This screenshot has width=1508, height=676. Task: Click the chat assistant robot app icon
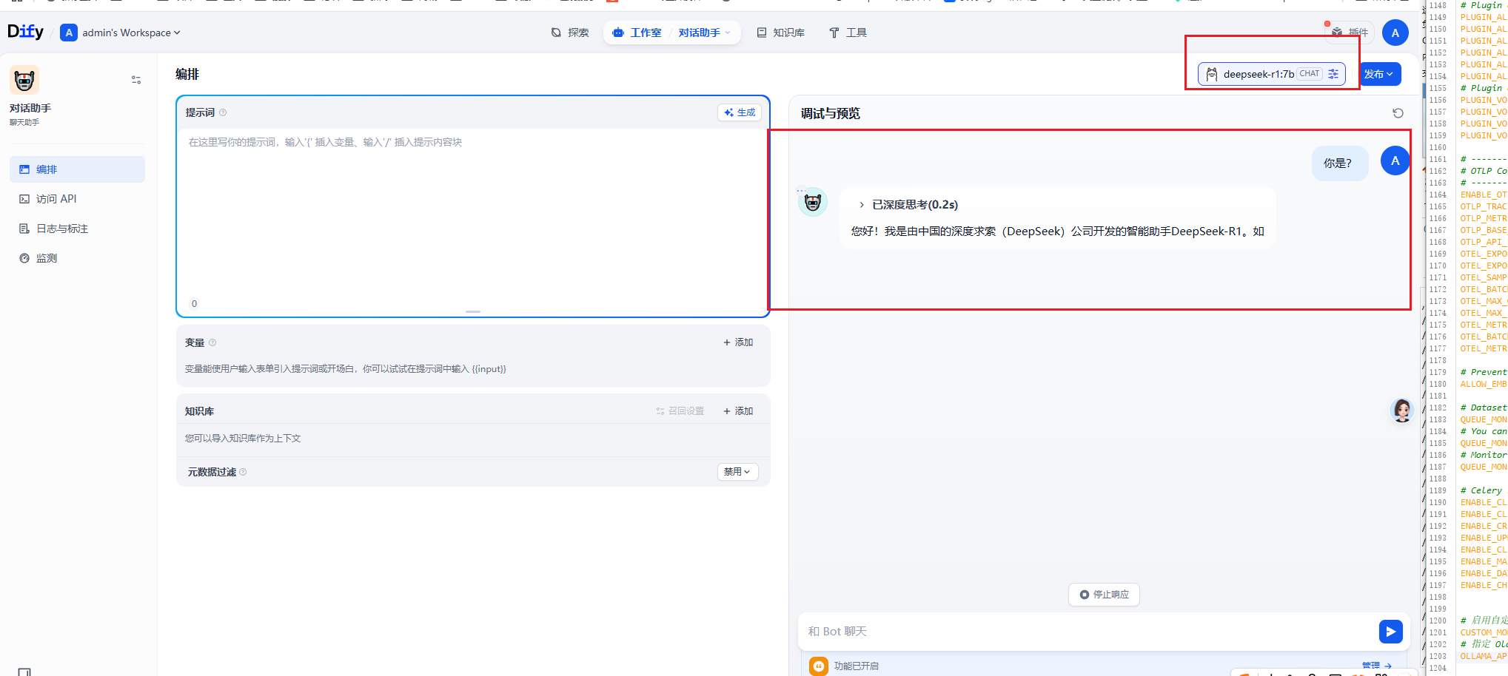pyautogui.click(x=23, y=80)
